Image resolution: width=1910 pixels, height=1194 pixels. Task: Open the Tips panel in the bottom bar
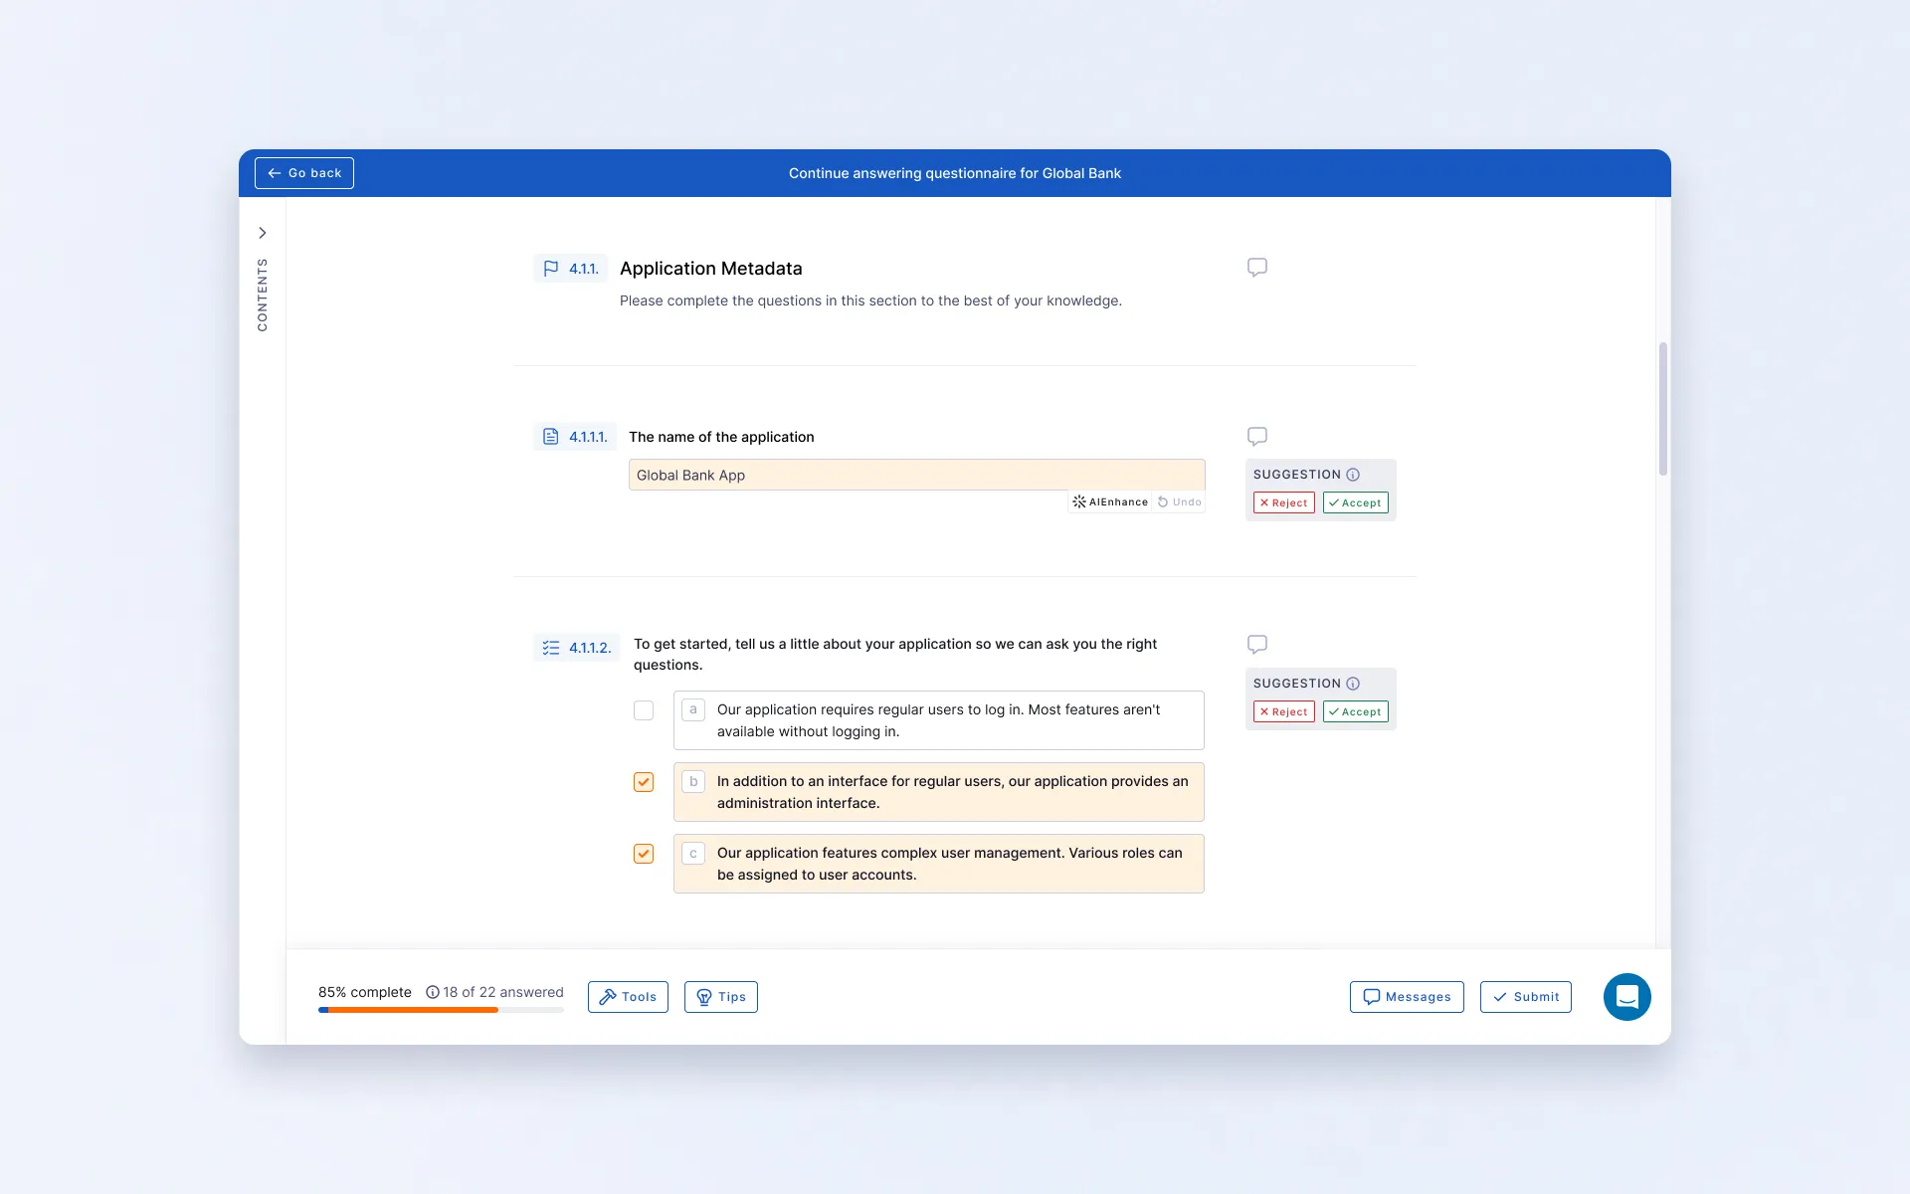click(721, 997)
